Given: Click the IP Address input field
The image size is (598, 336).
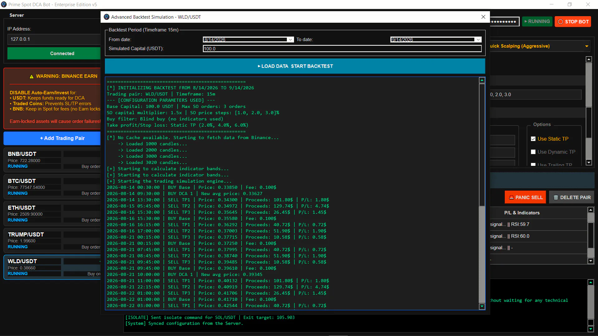Looking at the screenshot, I should pos(54,39).
